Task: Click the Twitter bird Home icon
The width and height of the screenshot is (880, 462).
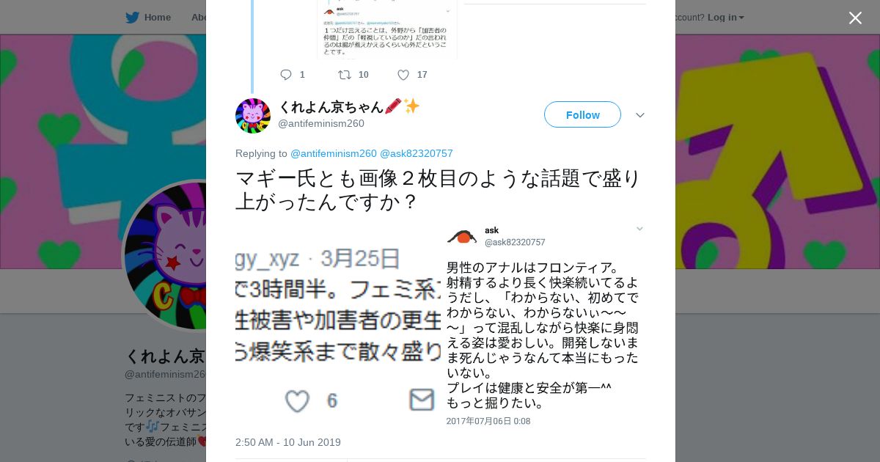Action: [x=132, y=17]
